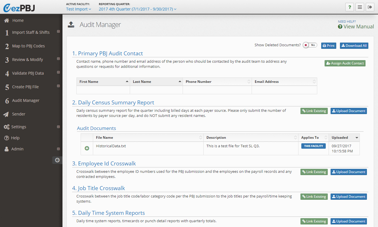Sort contacts by Last Name column
This screenshot has height=227, width=378.
156,82
